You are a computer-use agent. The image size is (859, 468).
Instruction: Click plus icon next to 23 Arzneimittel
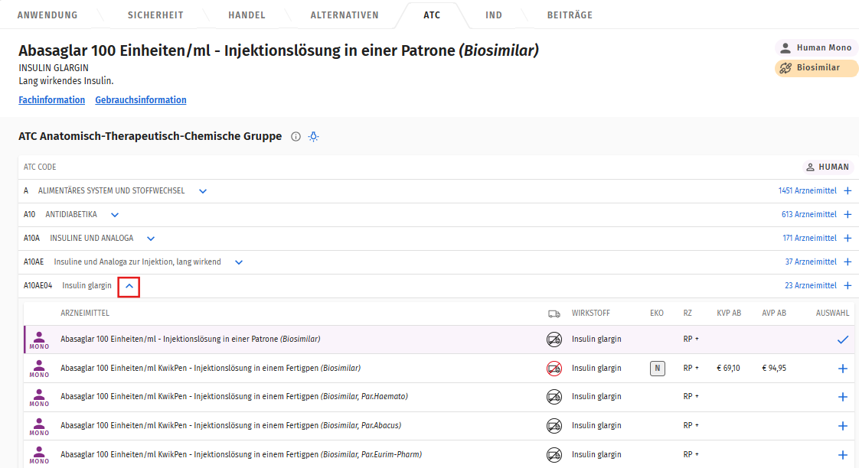[848, 285]
